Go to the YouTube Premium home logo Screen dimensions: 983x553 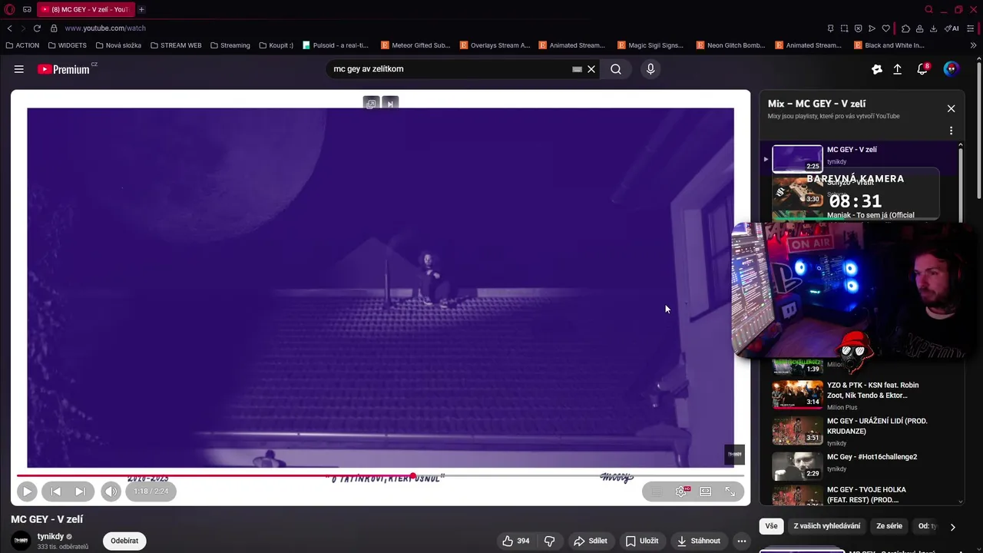pos(64,69)
